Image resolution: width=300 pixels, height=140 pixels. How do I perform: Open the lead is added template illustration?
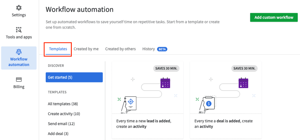click(x=148, y=87)
